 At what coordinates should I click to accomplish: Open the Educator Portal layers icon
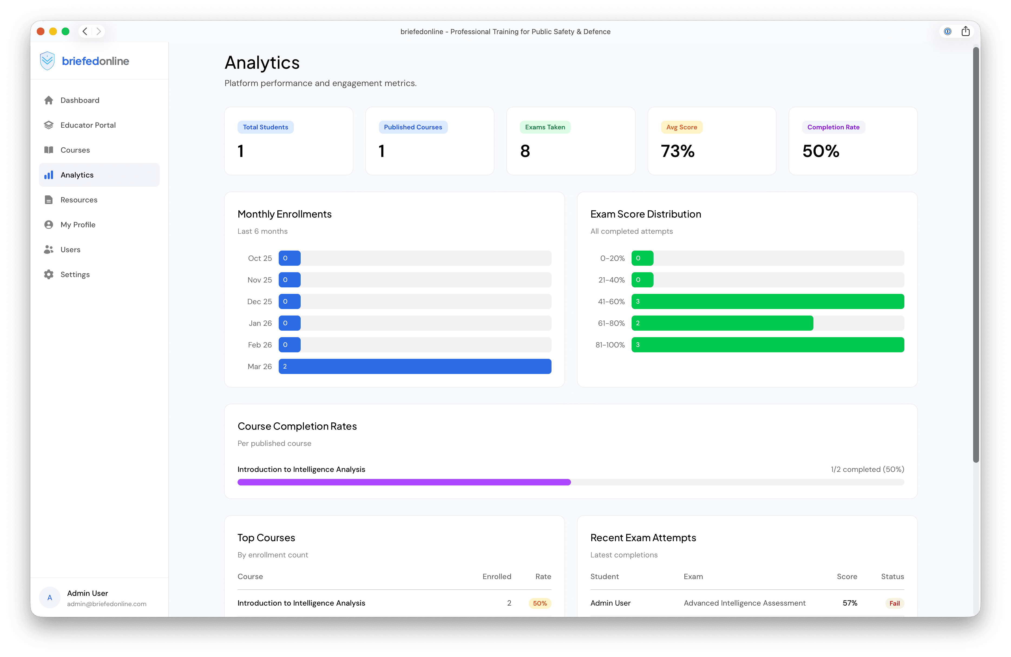[49, 125]
